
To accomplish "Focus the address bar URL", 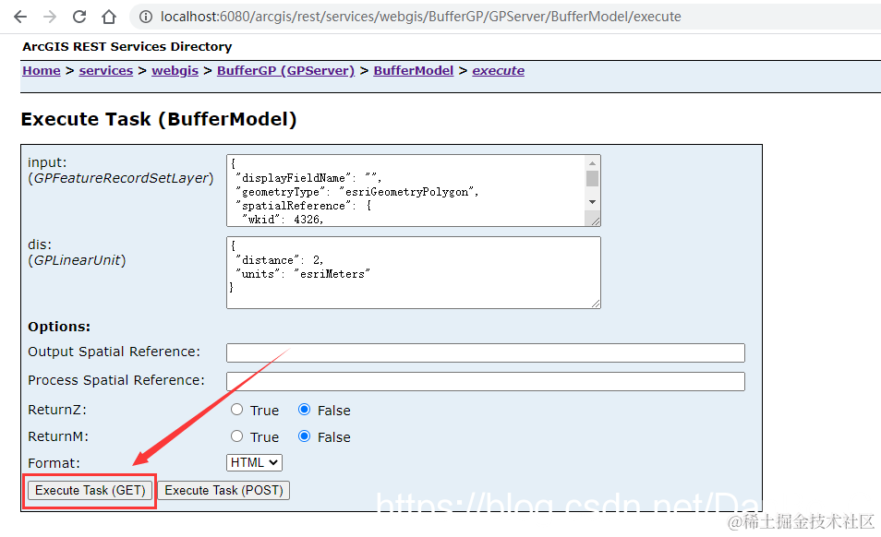I will pyautogui.click(x=421, y=17).
